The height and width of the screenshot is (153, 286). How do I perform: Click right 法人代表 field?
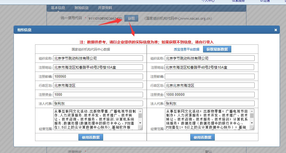pos(210,104)
